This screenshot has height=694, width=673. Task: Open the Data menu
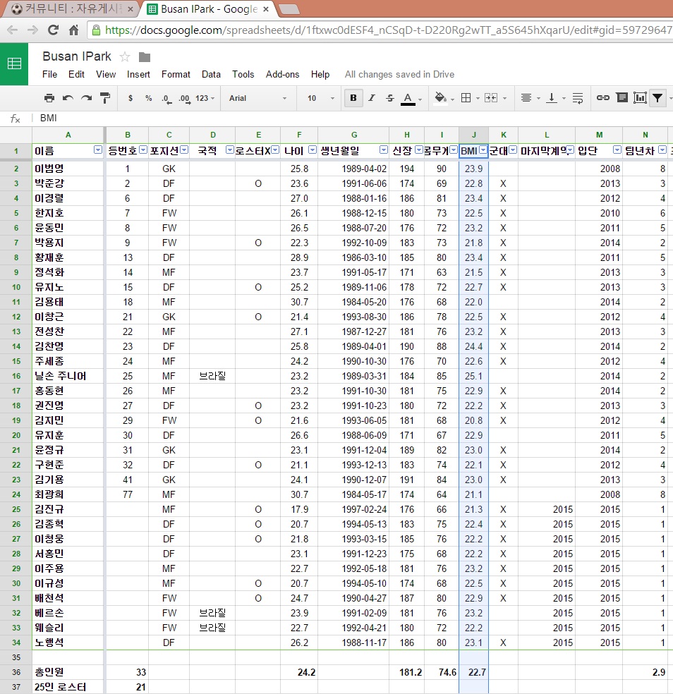211,74
